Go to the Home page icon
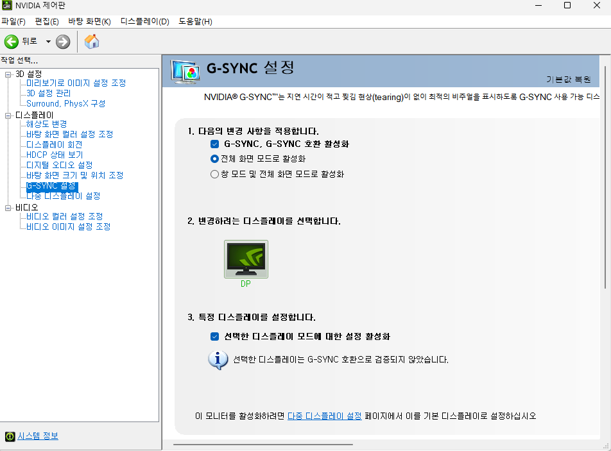The height and width of the screenshot is (451, 611). click(x=92, y=42)
